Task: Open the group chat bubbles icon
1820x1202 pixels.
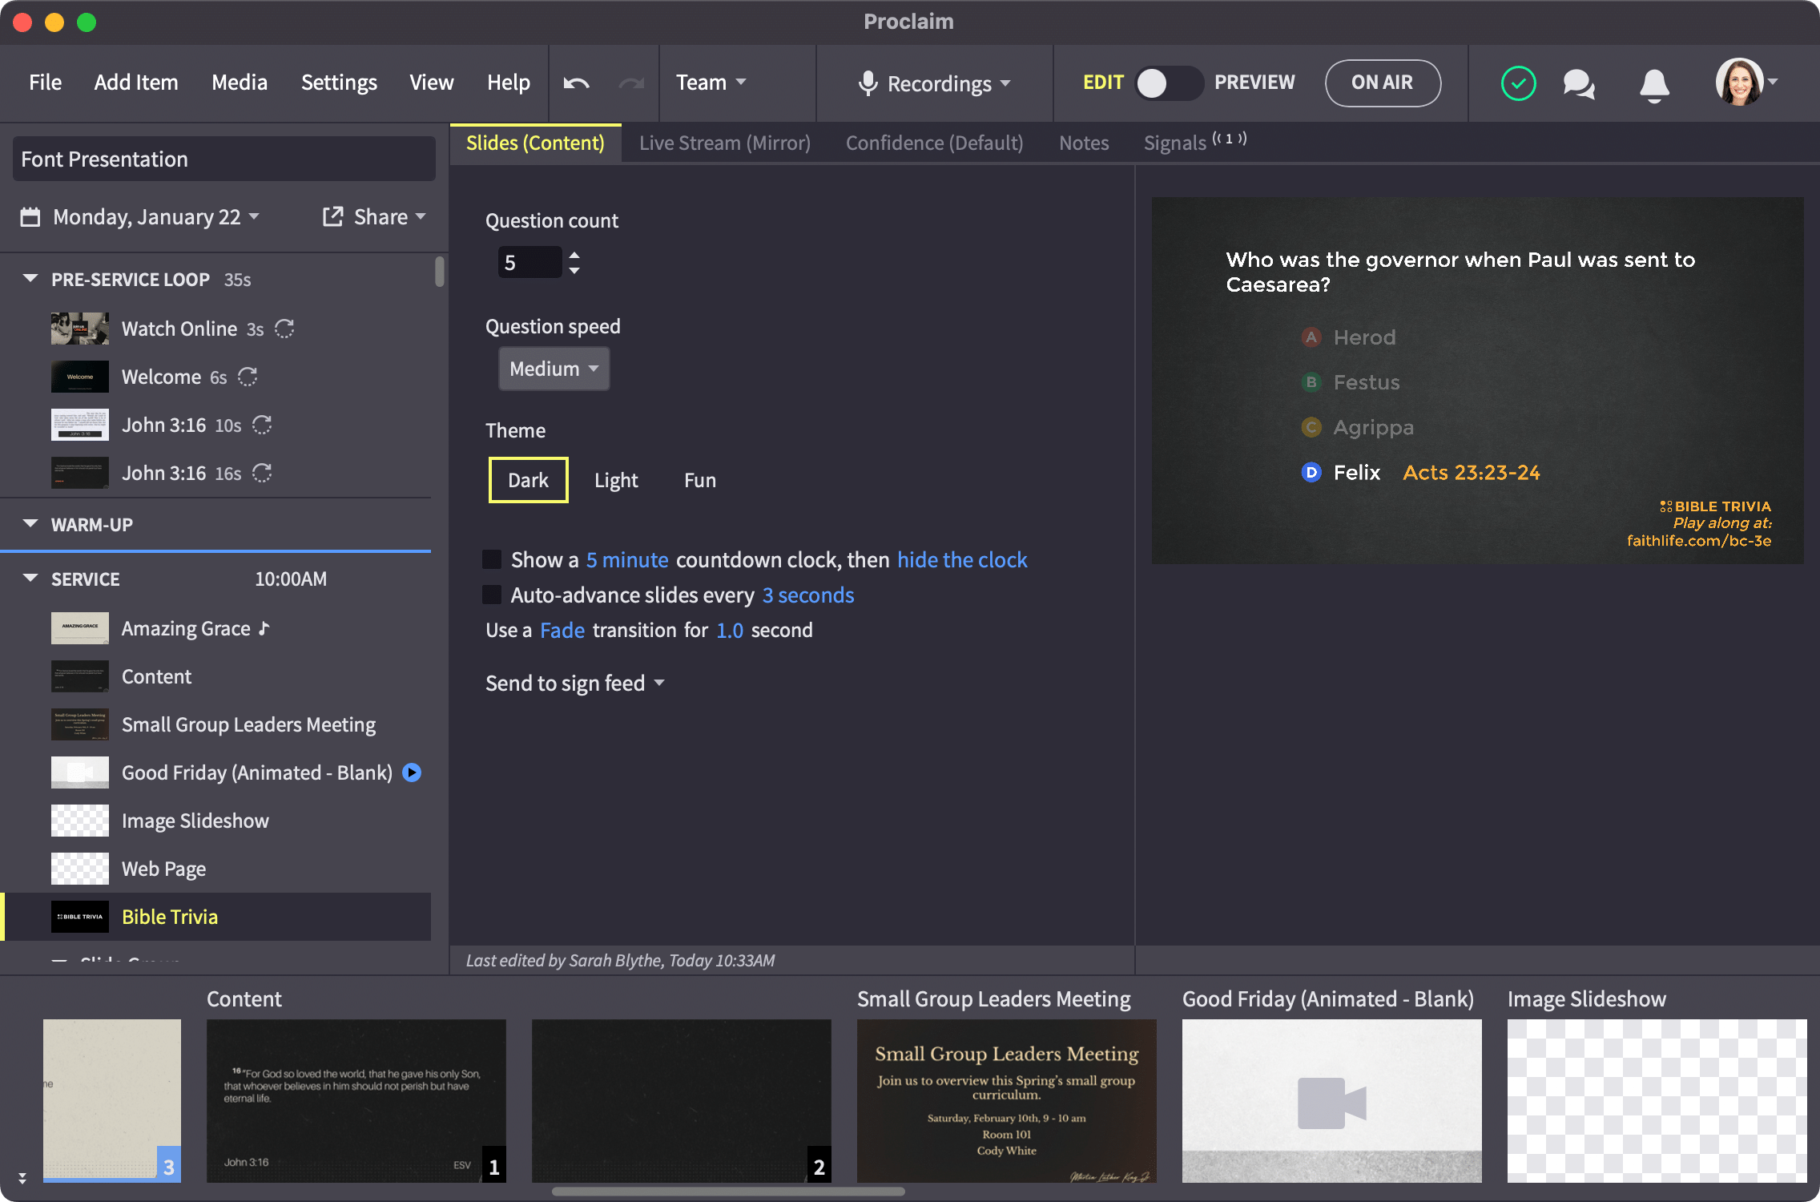Action: [x=1579, y=83]
